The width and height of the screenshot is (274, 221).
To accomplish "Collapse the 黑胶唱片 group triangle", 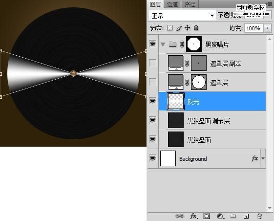I will 163,44.
